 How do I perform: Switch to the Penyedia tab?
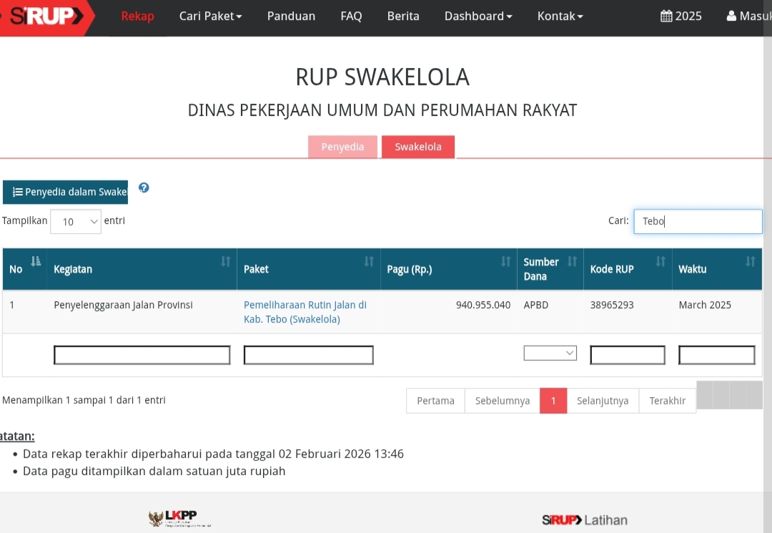coord(342,147)
